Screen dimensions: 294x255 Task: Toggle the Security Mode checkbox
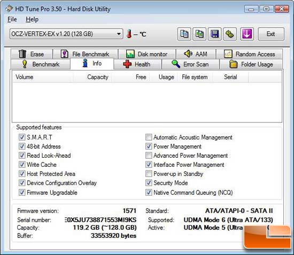[x=149, y=183]
